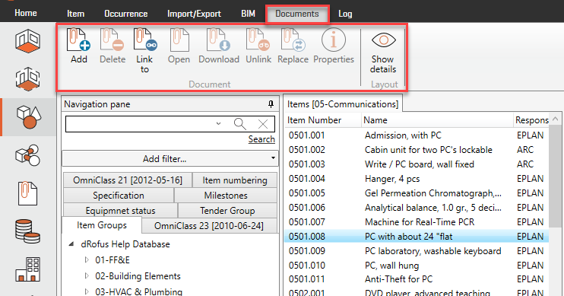Pin the Navigation pane
Image resolution: width=564 pixels, height=296 pixels.
(271, 104)
